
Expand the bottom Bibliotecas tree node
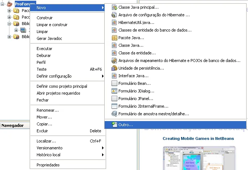pos(9,37)
